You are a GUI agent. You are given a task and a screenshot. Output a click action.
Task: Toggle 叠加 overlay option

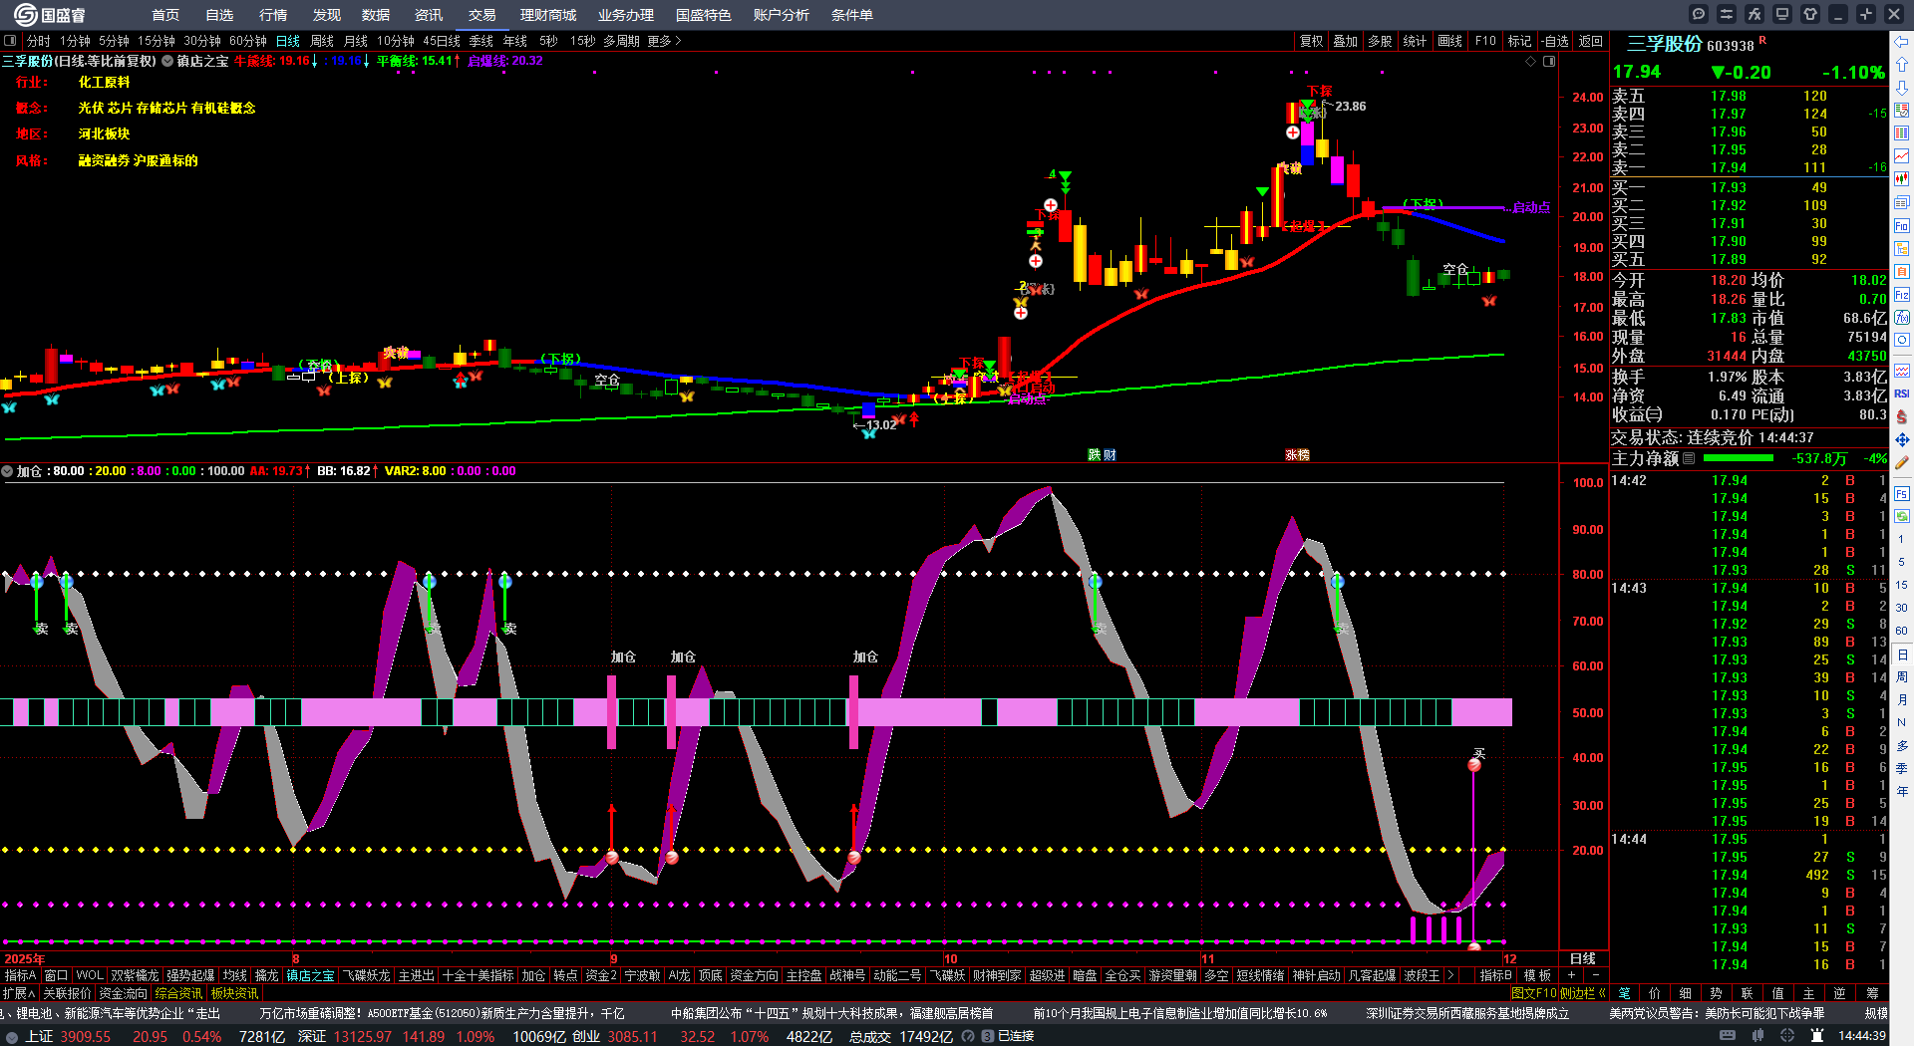pyautogui.click(x=1346, y=41)
